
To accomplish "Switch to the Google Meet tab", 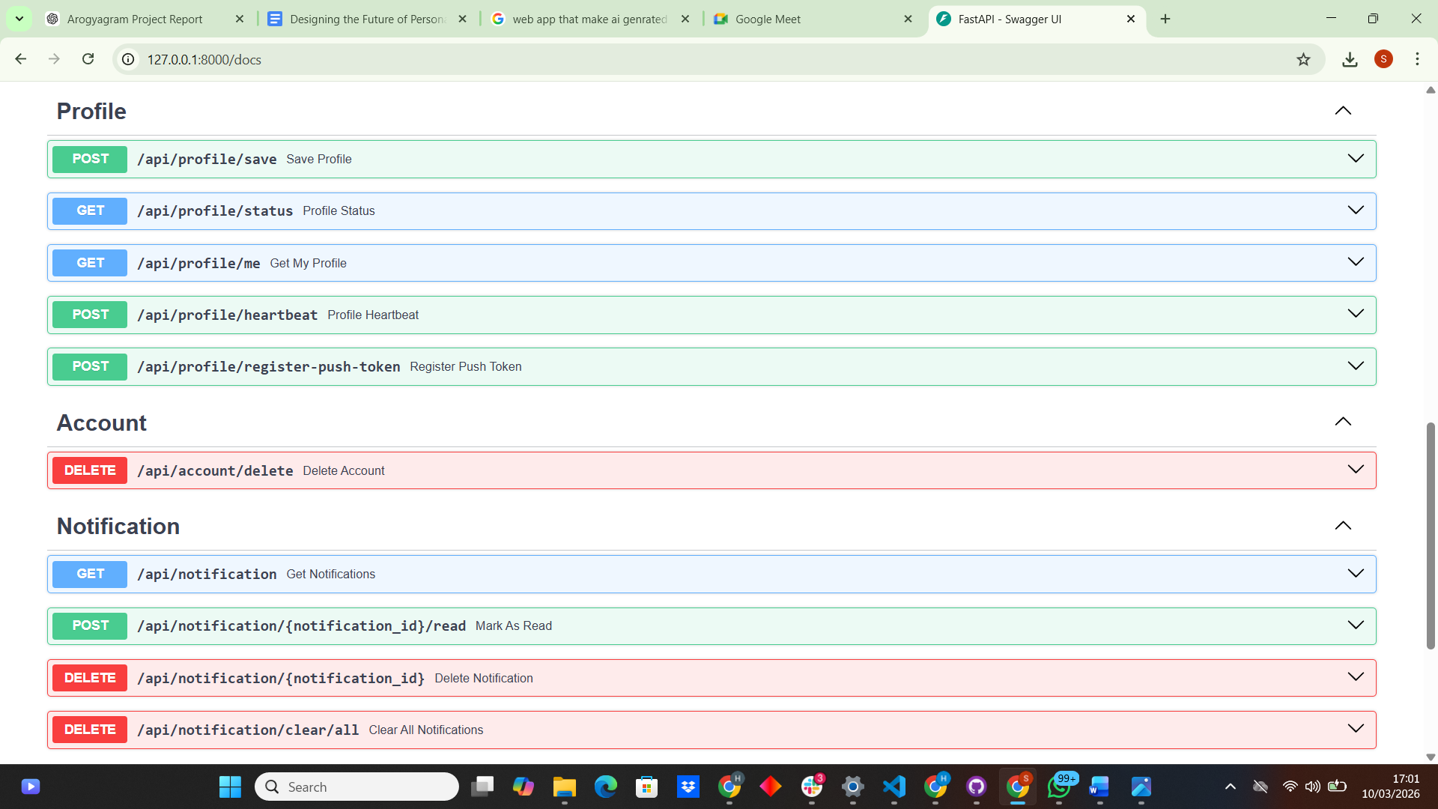I will click(768, 19).
